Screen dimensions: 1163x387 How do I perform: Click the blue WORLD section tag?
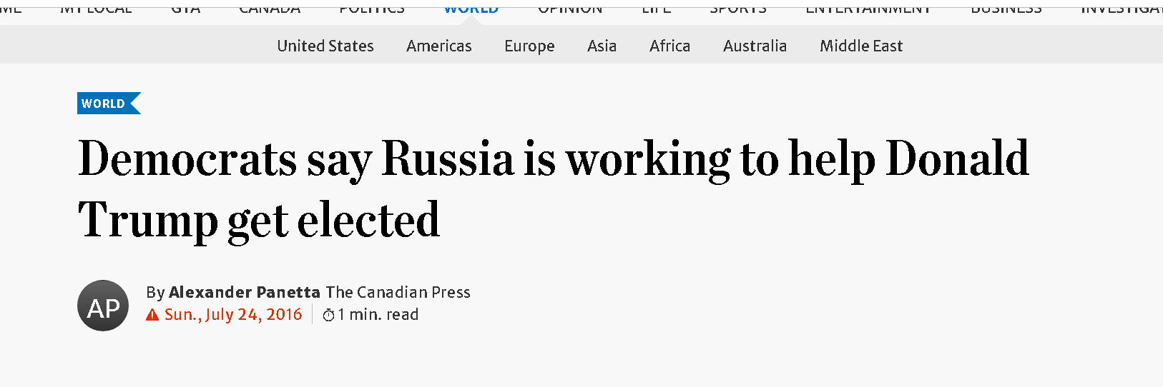point(104,104)
